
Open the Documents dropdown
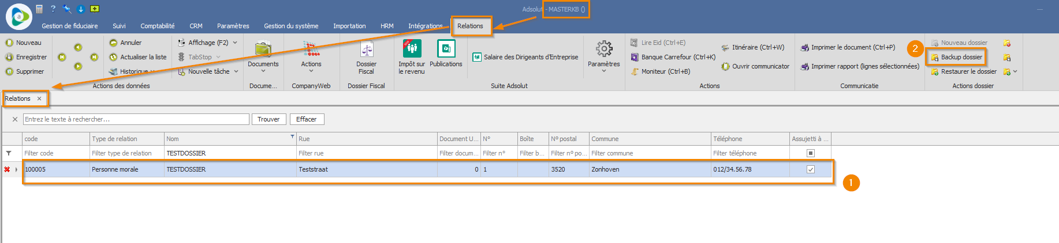tap(263, 57)
